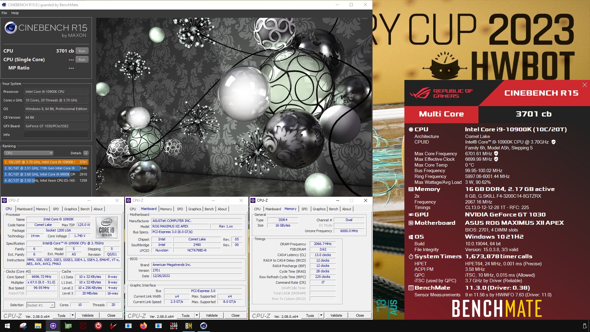Click the Info field in Your System
Viewport: 590px width, 332px height.
pyautogui.click(x=56, y=135)
